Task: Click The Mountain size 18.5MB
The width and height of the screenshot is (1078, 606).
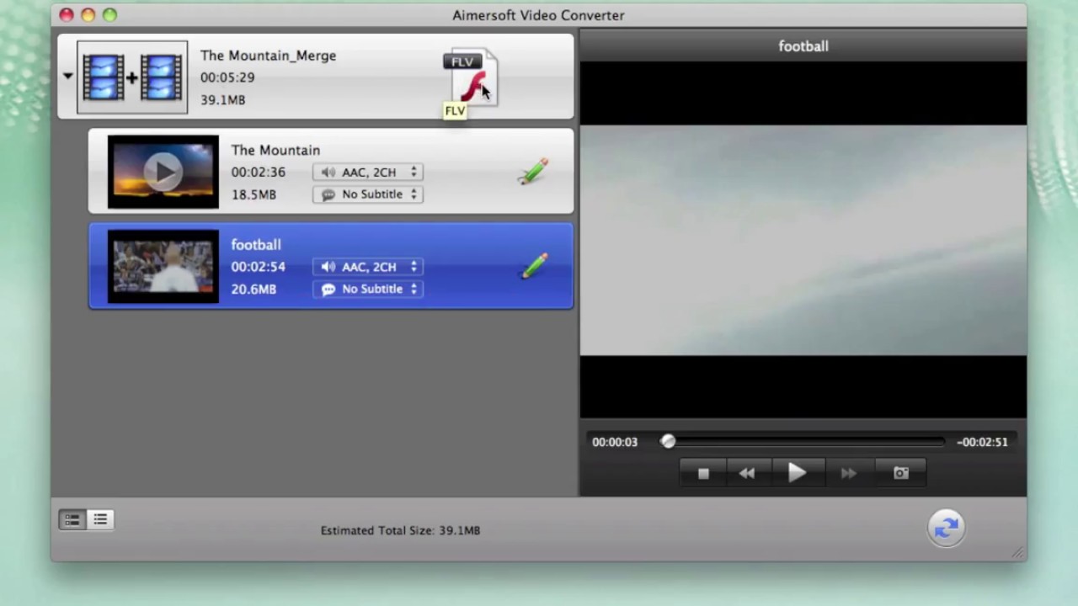Action: click(x=253, y=194)
